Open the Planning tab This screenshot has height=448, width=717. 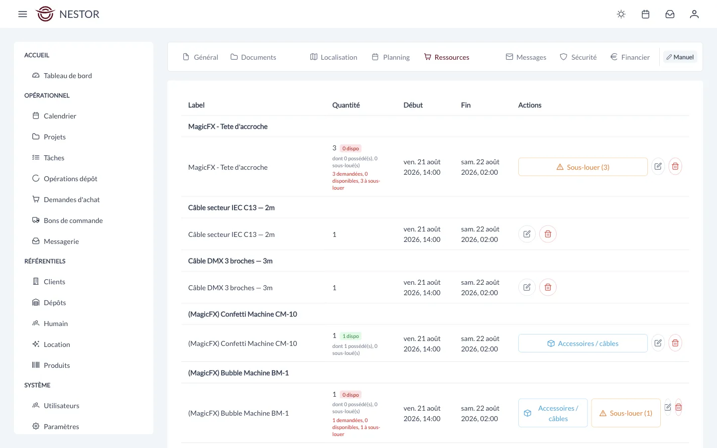coord(391,57)
